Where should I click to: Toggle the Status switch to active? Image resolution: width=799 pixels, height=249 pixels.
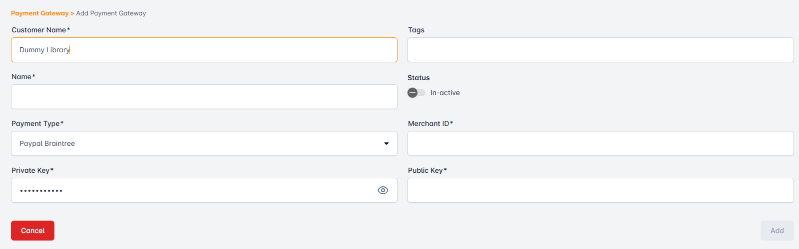tap(416, 93)
